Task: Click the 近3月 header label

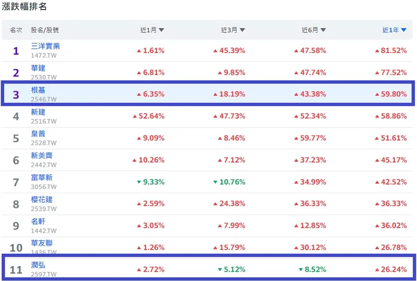Action: point(229,30)
